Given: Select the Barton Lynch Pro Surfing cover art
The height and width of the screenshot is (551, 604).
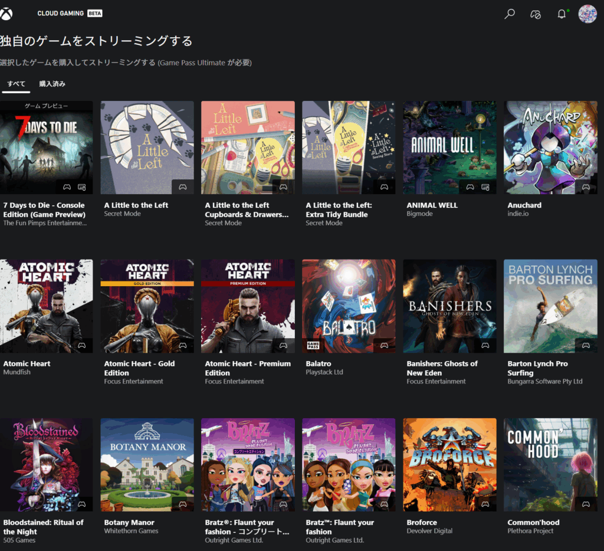Looking at the screenshot, I should 550,306.
